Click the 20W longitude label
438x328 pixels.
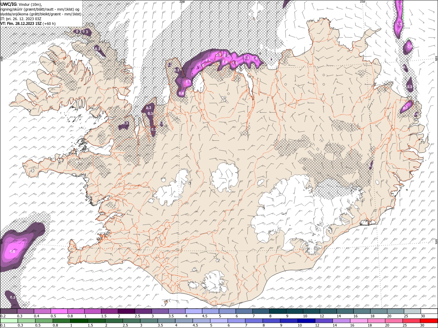coord(182,2)
